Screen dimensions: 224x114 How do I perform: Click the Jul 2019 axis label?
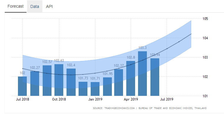167,99
